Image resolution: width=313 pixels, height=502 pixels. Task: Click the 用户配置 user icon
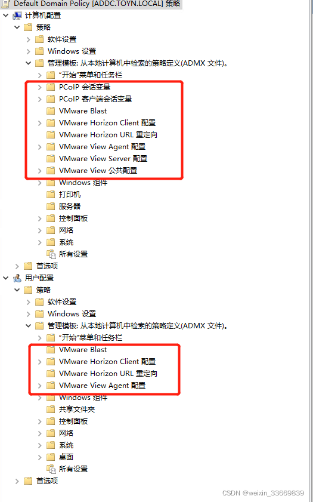point(17,278)
